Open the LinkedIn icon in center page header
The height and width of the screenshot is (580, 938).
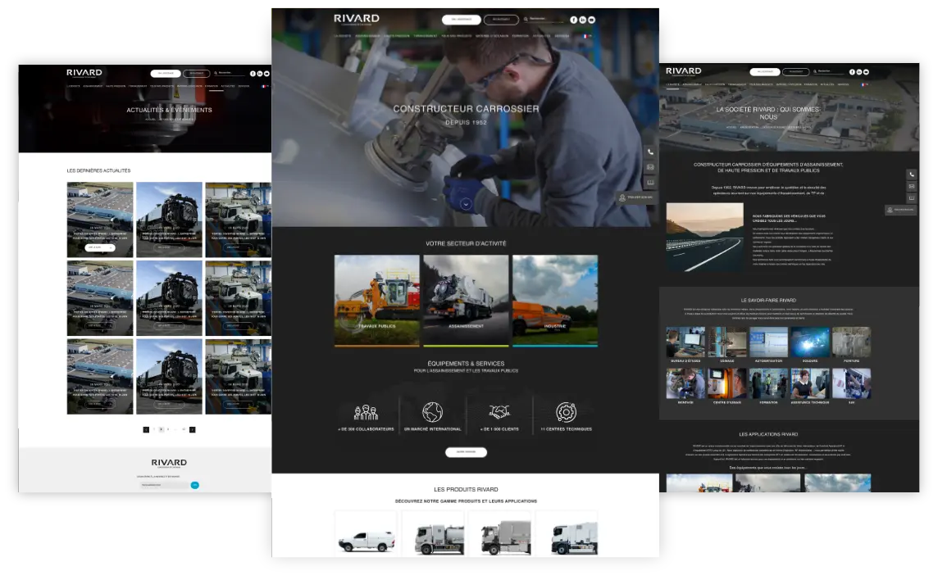tap(583, 20)
